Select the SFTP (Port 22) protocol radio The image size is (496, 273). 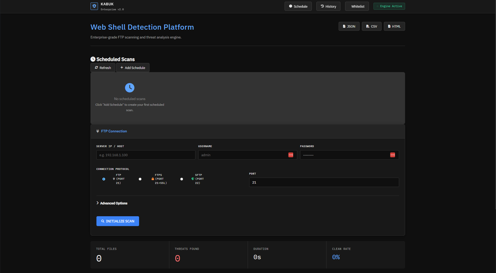tap(182, 179)
